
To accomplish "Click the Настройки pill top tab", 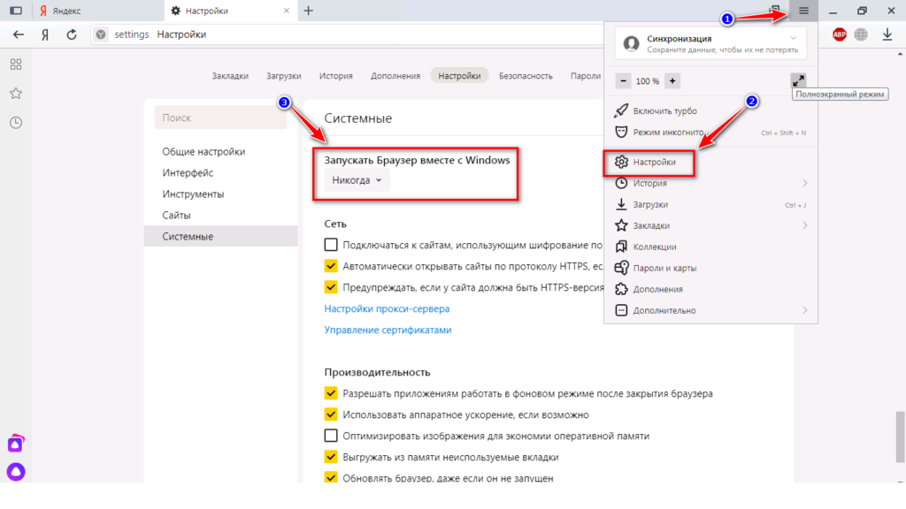I will [459, 76].
